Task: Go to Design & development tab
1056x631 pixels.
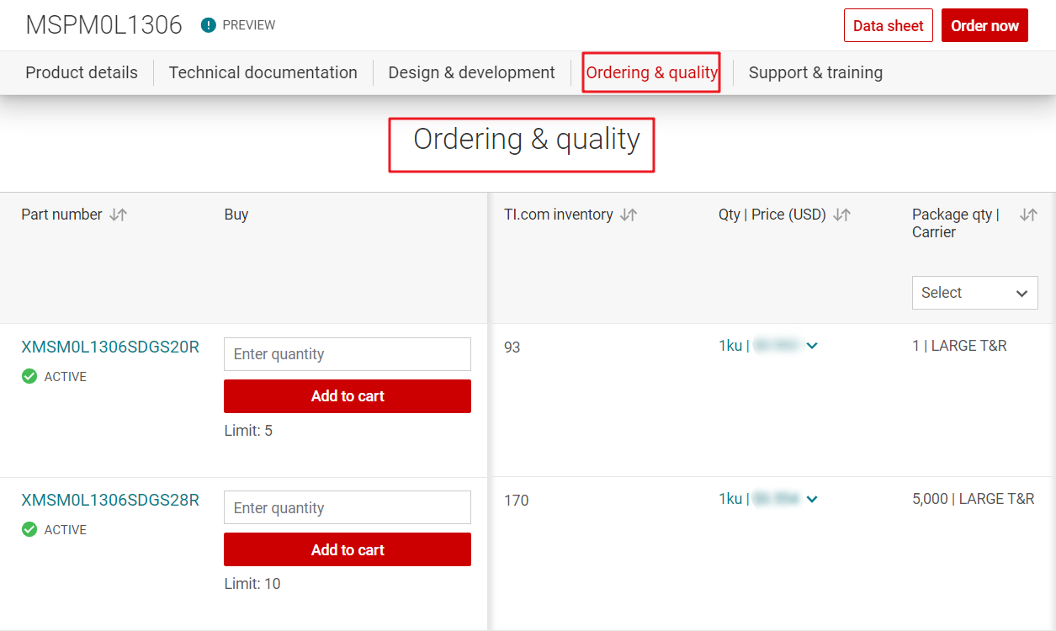Action: (x=471, y=72)
